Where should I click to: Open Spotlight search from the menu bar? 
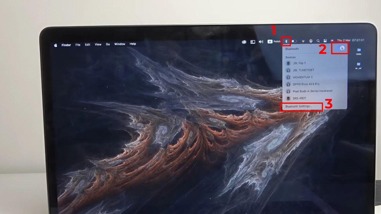click(318, 41)
